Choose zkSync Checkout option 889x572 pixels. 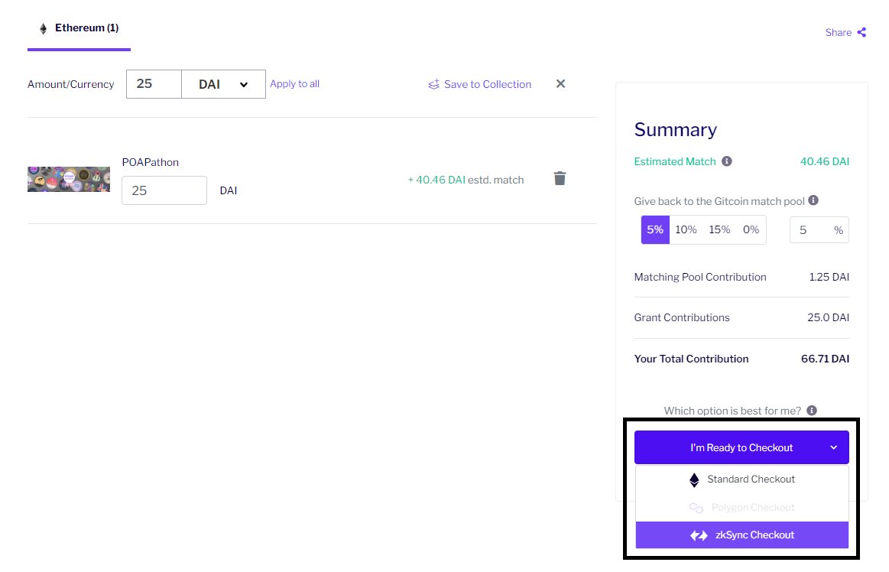(741, 535)
